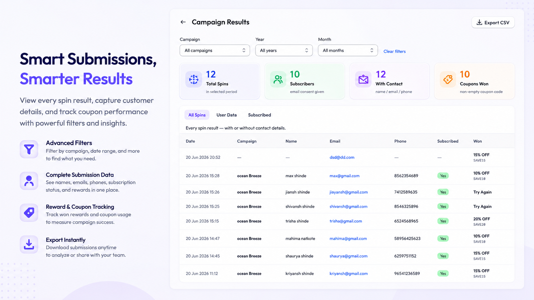The image size is (534, 300).
Task: Click the Total Spins wheel icon
Action: [x=194, y=79]
